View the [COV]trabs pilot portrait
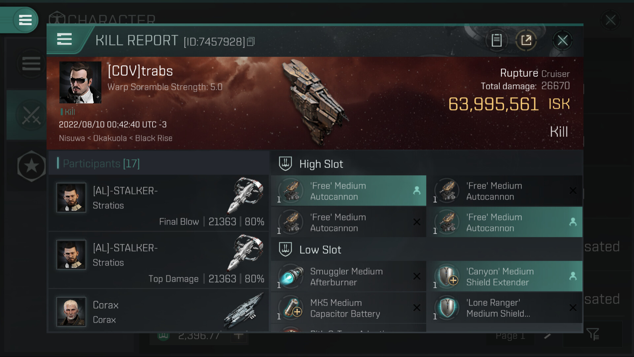Image resolution: width=634 pixels, height=357 pixels. click(x=80, y=82)
